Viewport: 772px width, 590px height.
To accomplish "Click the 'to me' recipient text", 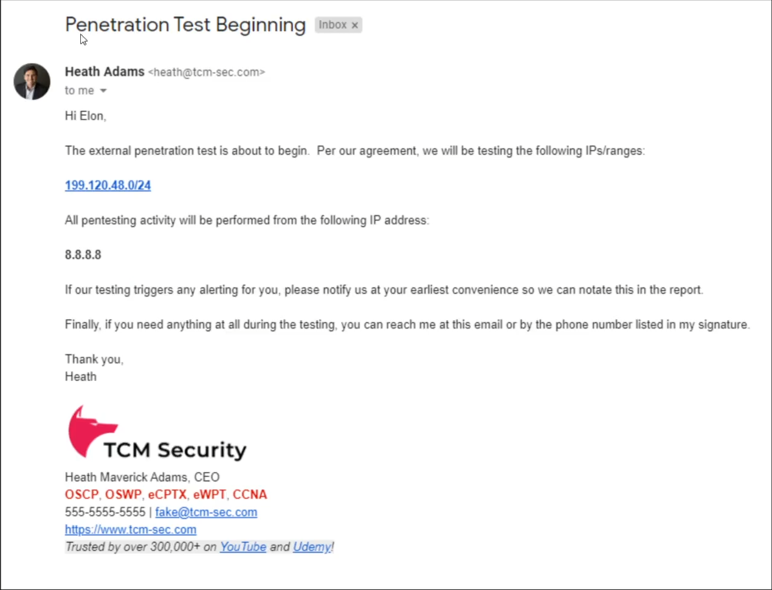I will tap(80, 91).
